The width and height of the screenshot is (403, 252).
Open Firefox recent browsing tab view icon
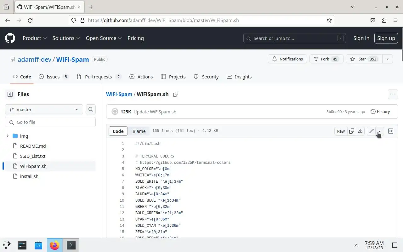click(6, 7)
